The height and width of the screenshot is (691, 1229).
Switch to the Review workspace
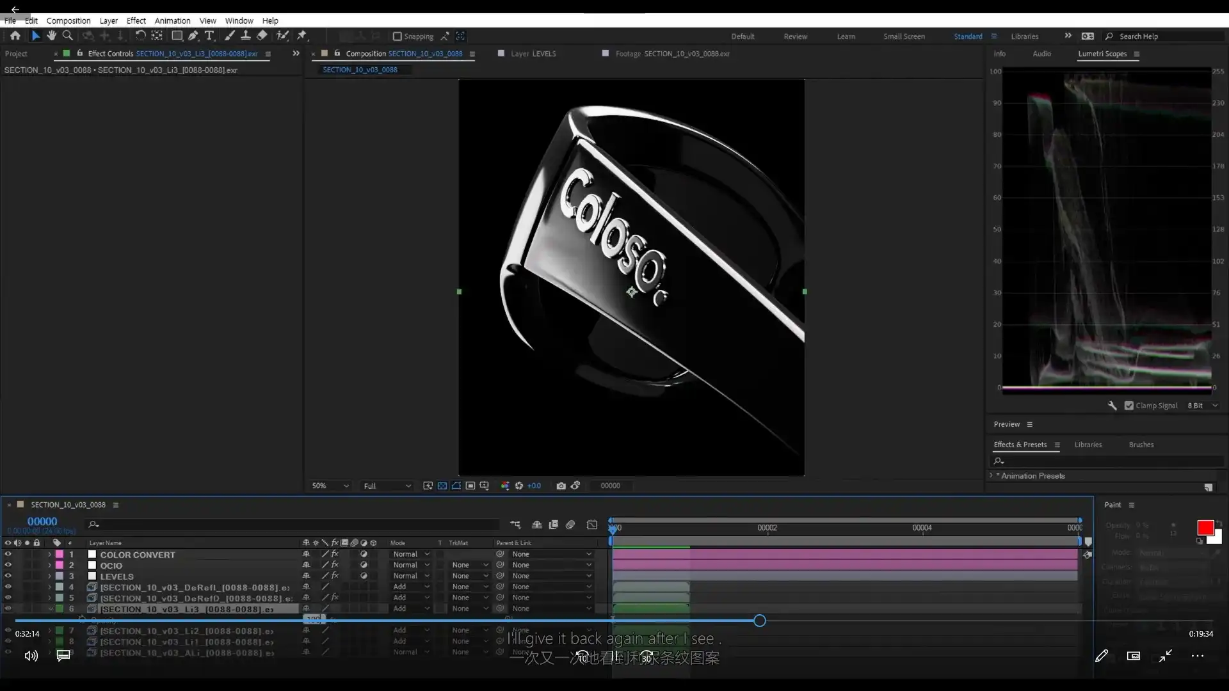[x=795, y=36]
